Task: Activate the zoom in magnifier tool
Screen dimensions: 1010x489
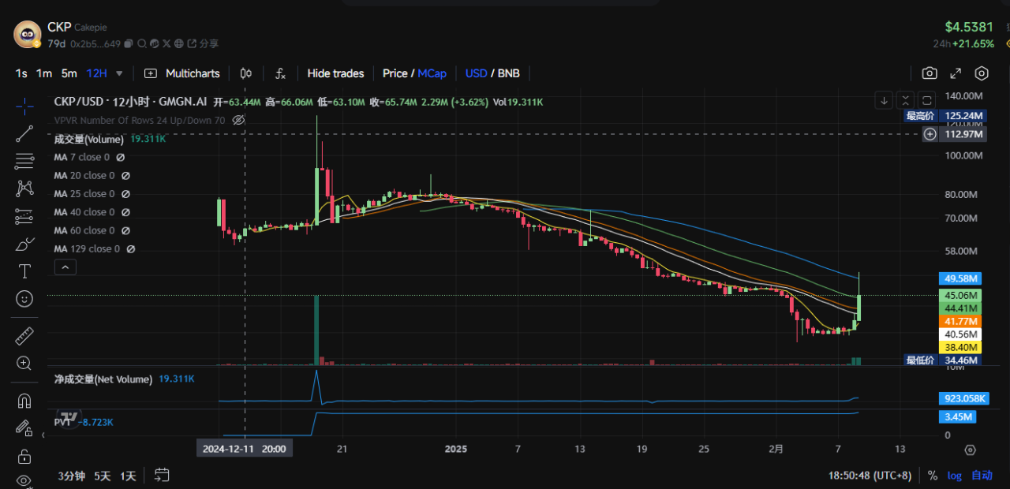Action: 24,364
